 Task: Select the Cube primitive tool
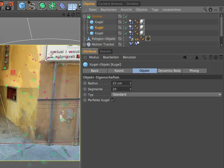point(22,5)
